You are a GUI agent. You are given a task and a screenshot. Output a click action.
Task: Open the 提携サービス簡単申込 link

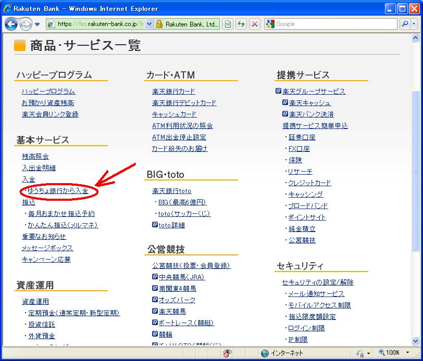click(x=315, y=126)
